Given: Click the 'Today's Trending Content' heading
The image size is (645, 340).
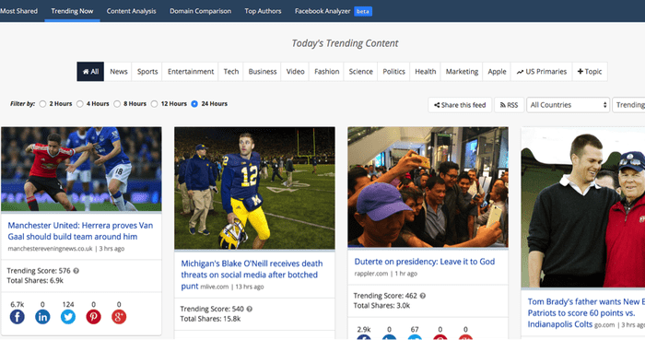Looking at the screenshot, I should pos(345,43).
